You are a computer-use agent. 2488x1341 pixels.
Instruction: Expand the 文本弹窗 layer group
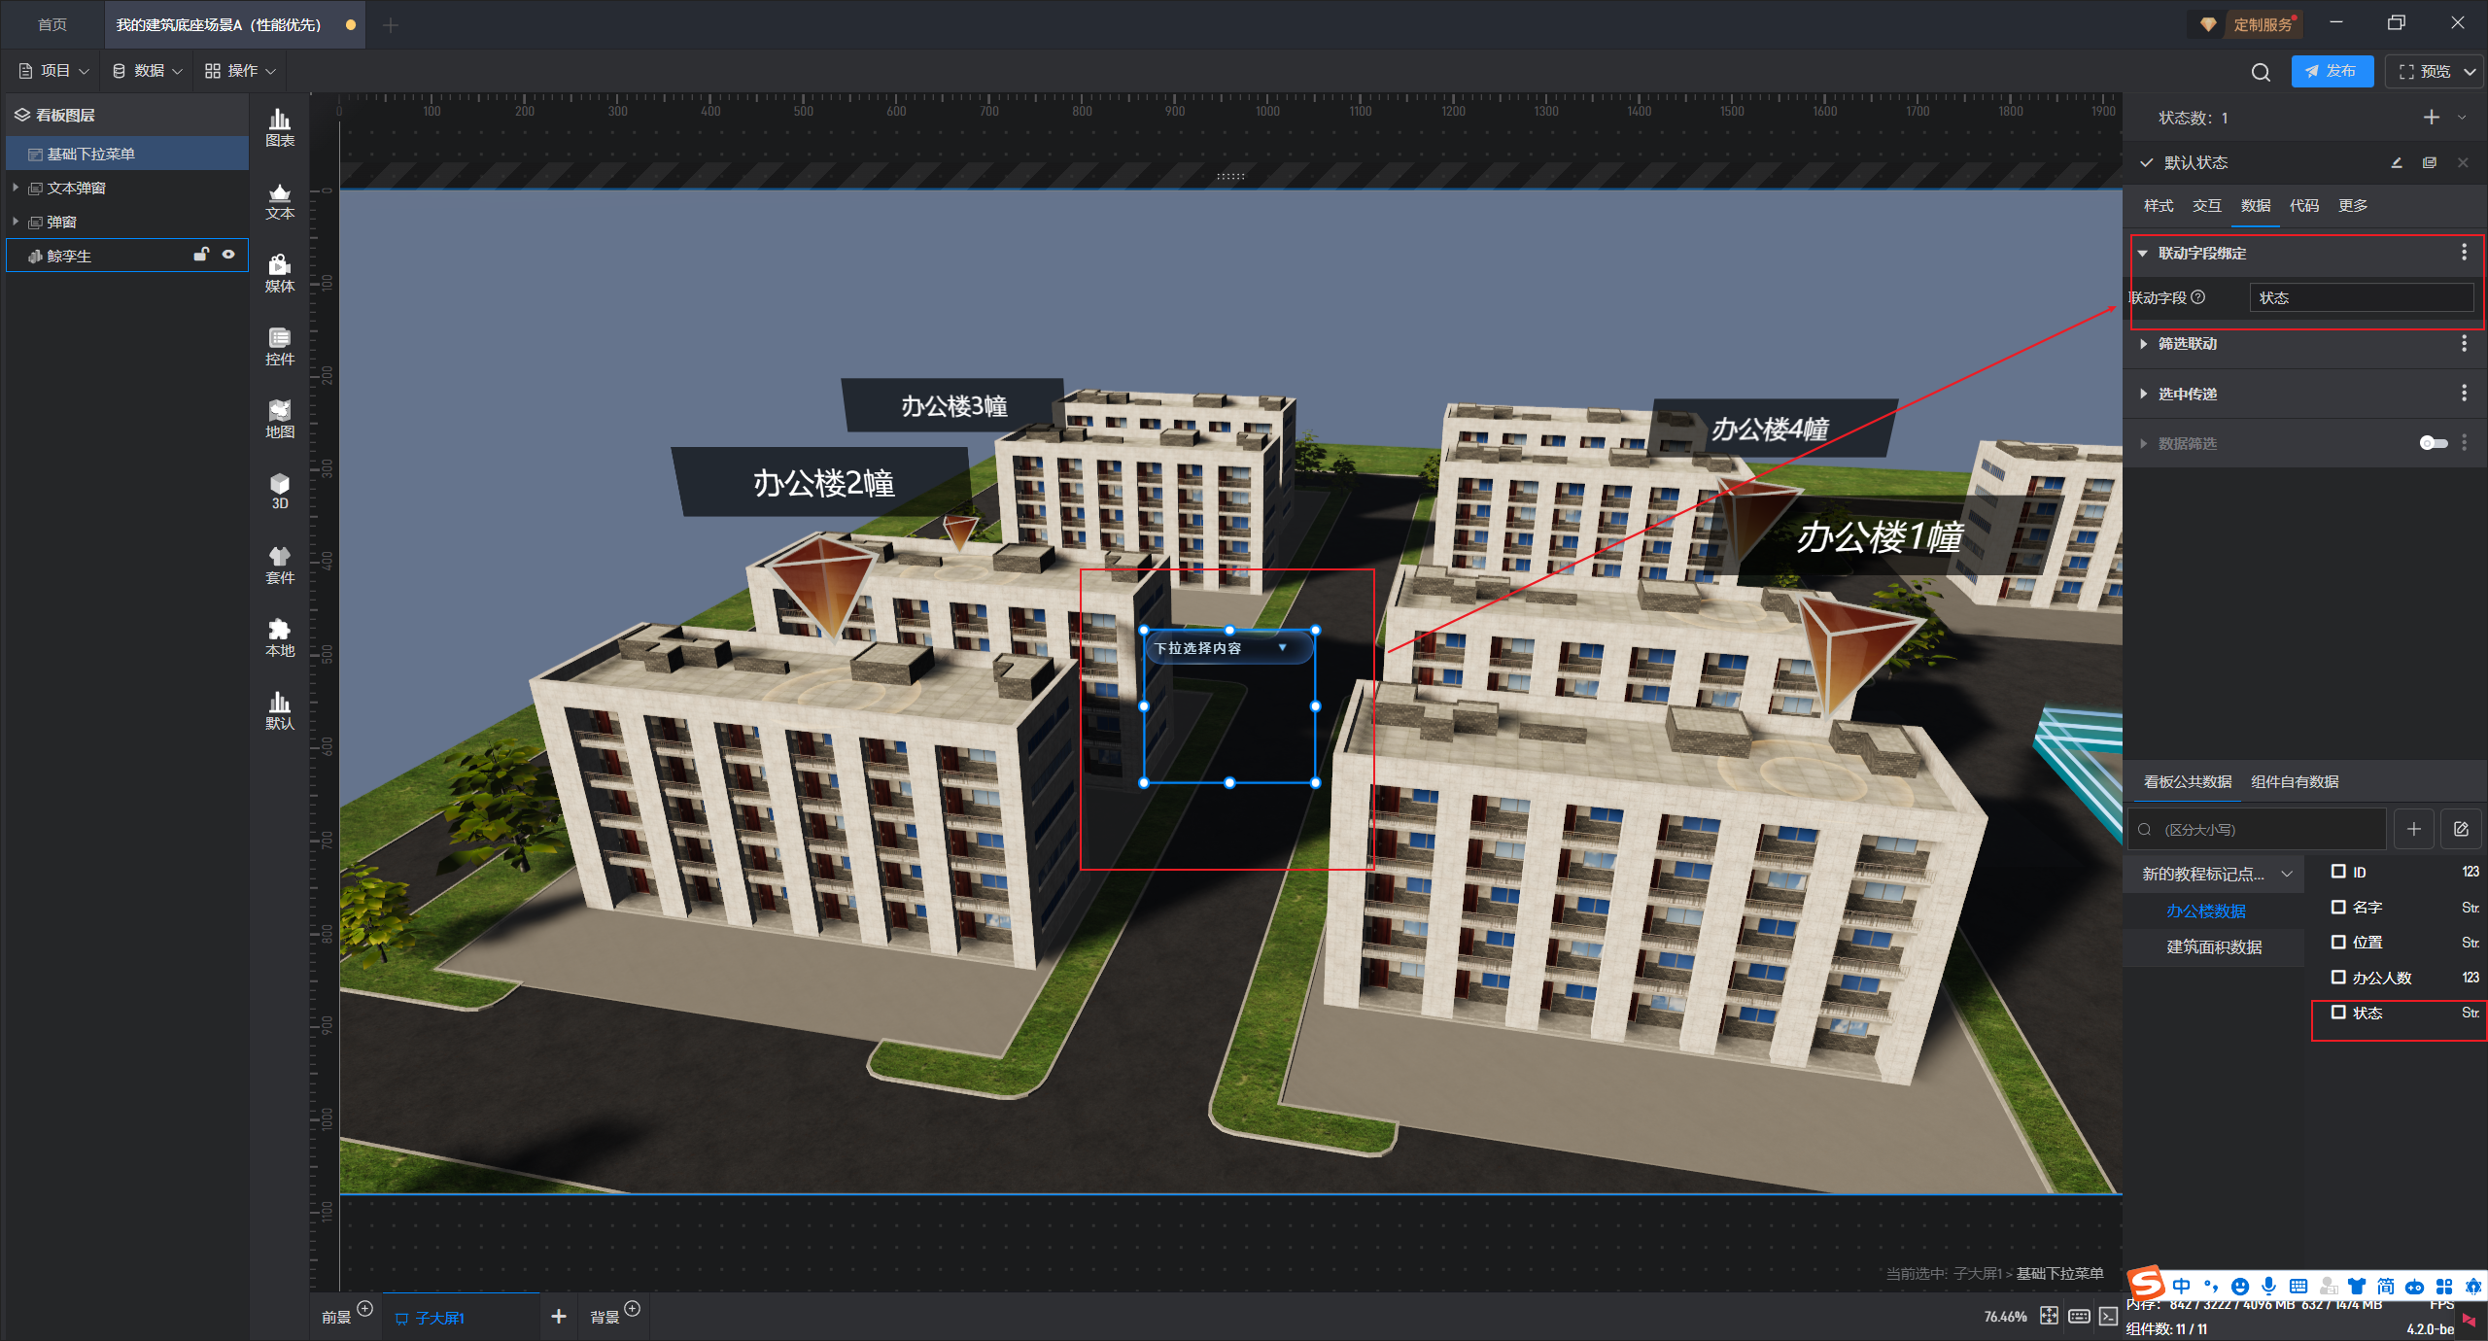16,188
